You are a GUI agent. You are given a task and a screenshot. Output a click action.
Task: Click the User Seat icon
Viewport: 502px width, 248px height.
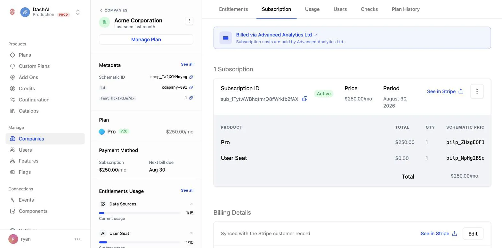103,233
